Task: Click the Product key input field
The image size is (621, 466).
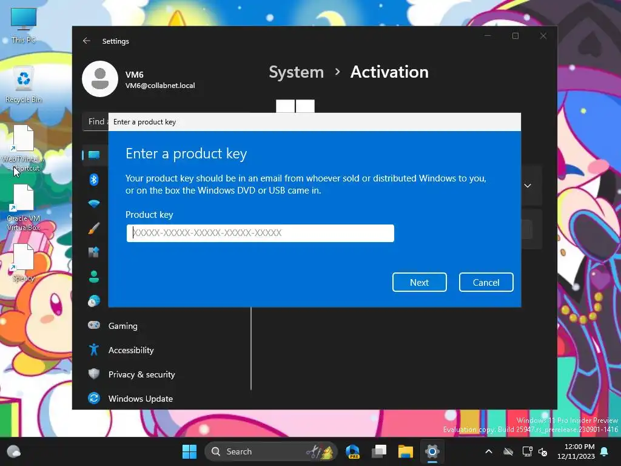Action: pos(260,233)
